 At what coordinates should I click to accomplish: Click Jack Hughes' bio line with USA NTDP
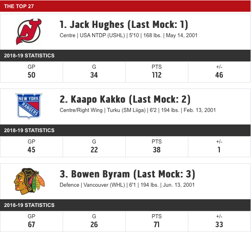[129, 36]
